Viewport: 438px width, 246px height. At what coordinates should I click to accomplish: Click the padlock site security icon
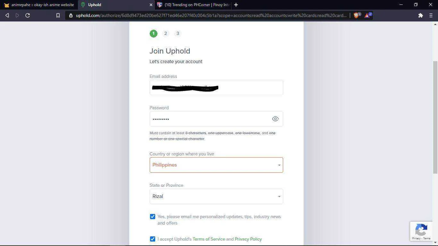tap(71, 15)
